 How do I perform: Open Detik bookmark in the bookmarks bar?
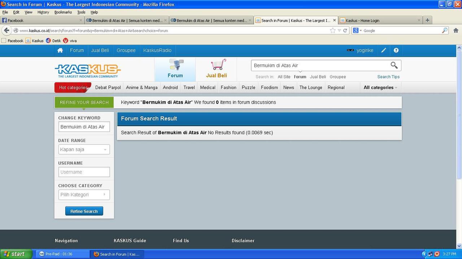tap(53, 41)
